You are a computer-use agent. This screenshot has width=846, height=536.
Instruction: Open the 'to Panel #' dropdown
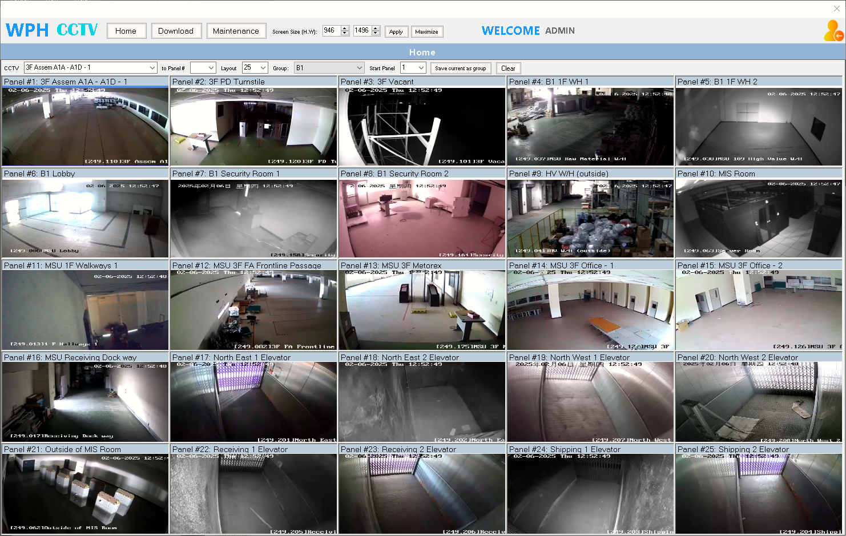pyautogui.click(x=211, y=68)
